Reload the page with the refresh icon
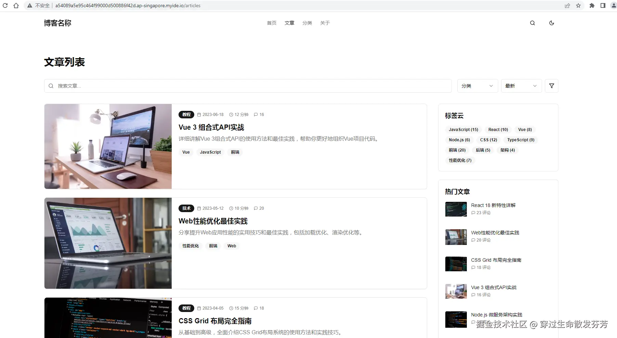 click(5, 5)
